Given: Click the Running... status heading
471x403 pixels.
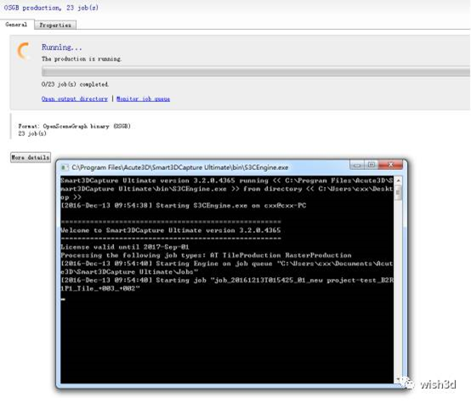Looking at the screenshot, I should [61, 48].
